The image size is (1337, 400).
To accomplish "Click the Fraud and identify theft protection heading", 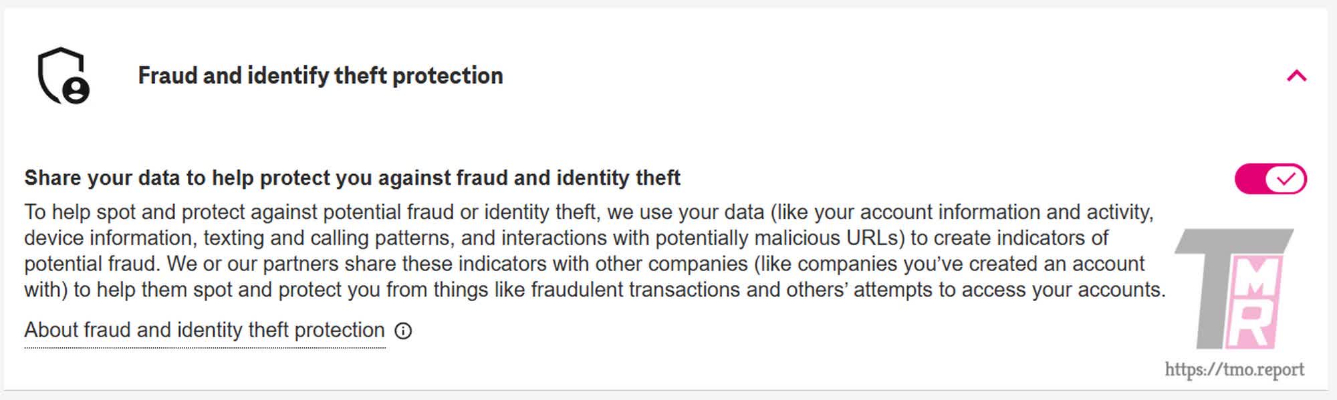I will 320,75.
